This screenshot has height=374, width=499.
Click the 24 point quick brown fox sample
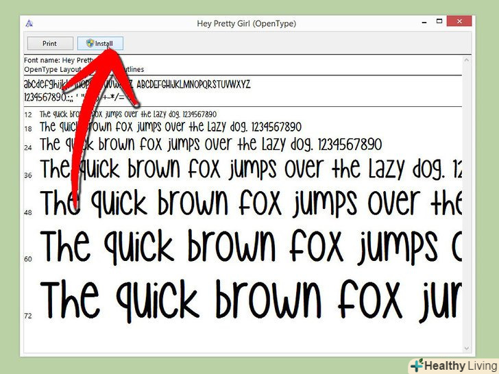(210, 145)
